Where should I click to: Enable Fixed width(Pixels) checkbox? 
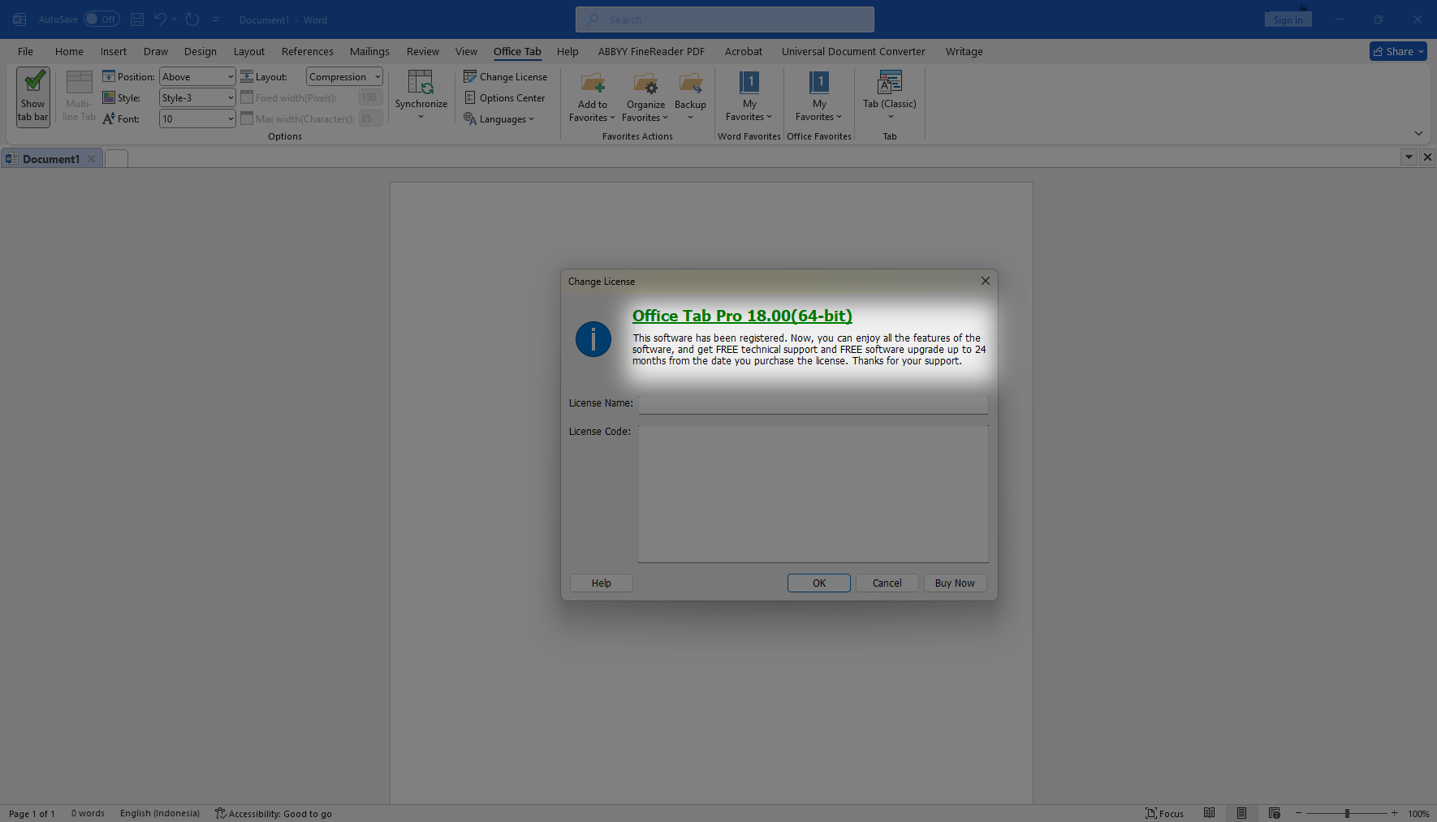247,97
